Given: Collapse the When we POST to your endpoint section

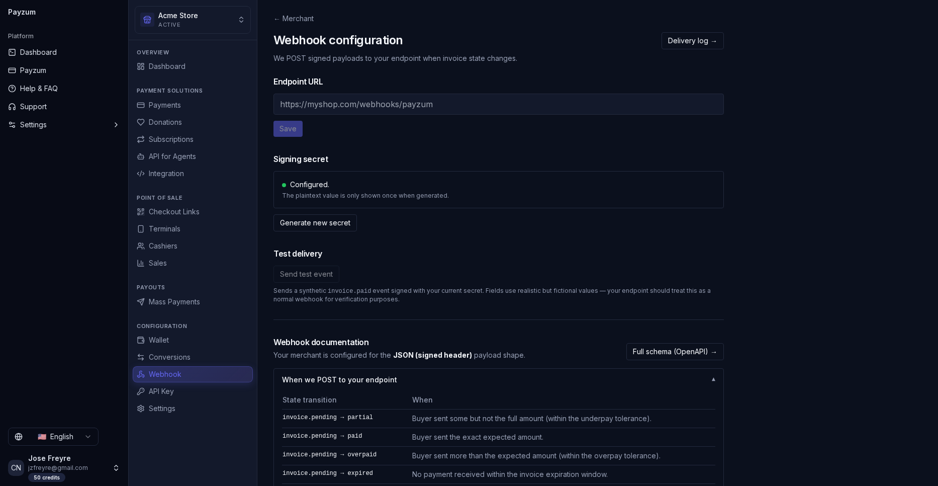Looking at the screenshot, I should (x=713, y=379).
